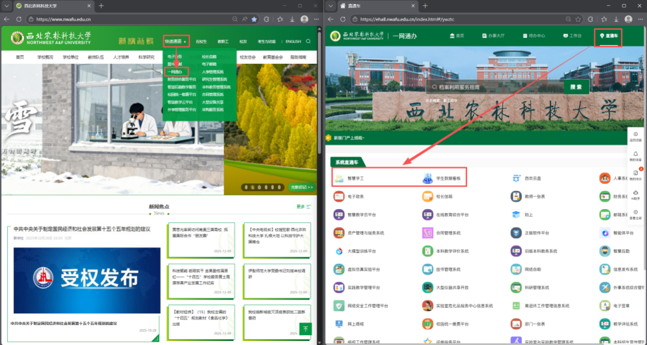The image size is (647, 345).
Task: Select 一网通办 in the quick channel menu
Action: point(175,72)
